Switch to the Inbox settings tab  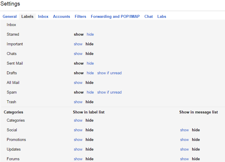(x=43, y=17)
